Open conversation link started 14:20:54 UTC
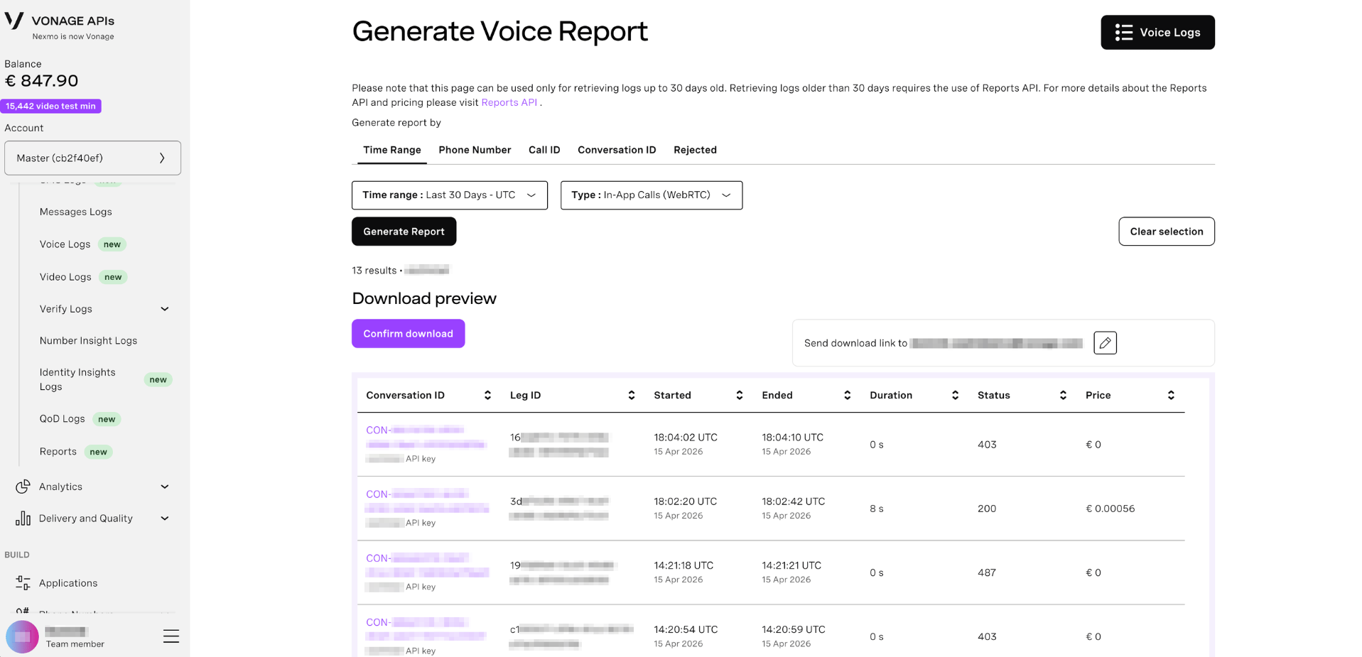The image size is (1362, 657). (426, 629)
